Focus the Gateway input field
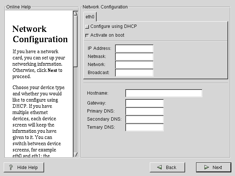235x176 pixels. (x=144, y=103)
